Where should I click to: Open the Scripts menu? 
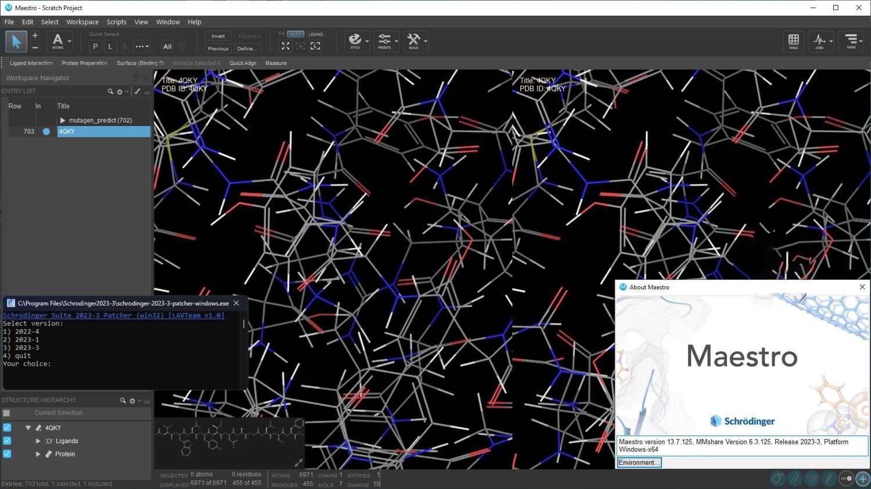click(x=116, y=22)
